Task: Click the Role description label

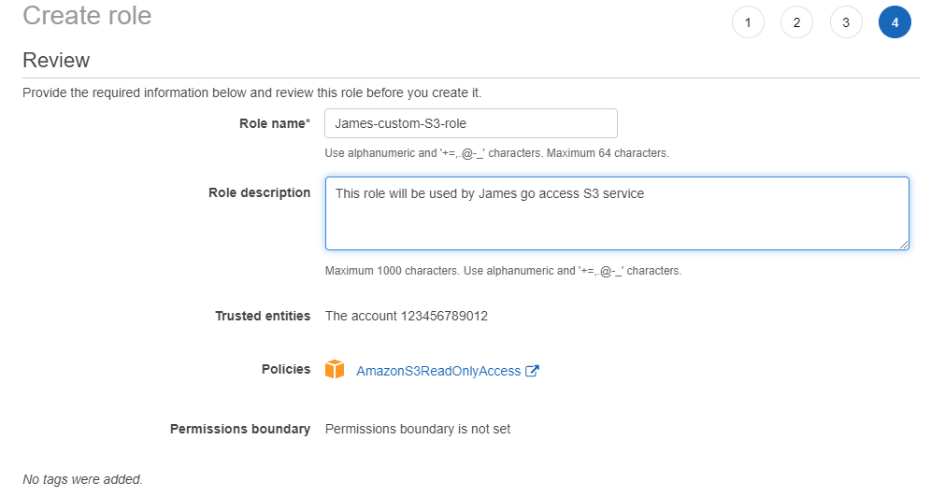Action: (259, 192)
